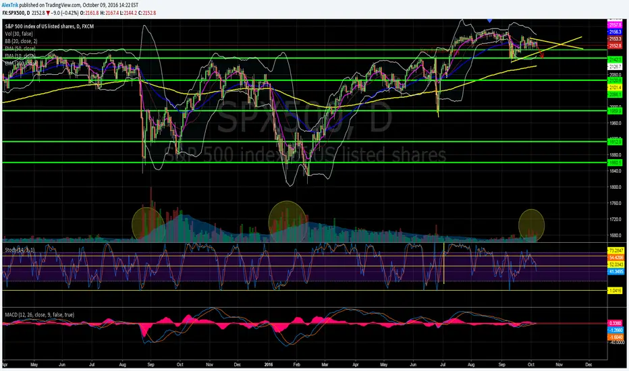Click the 1720.0 price axis tick
The image size is (629, 371).
click(615, 219)
